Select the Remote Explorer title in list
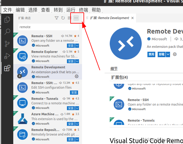 (x=44, y=52)
